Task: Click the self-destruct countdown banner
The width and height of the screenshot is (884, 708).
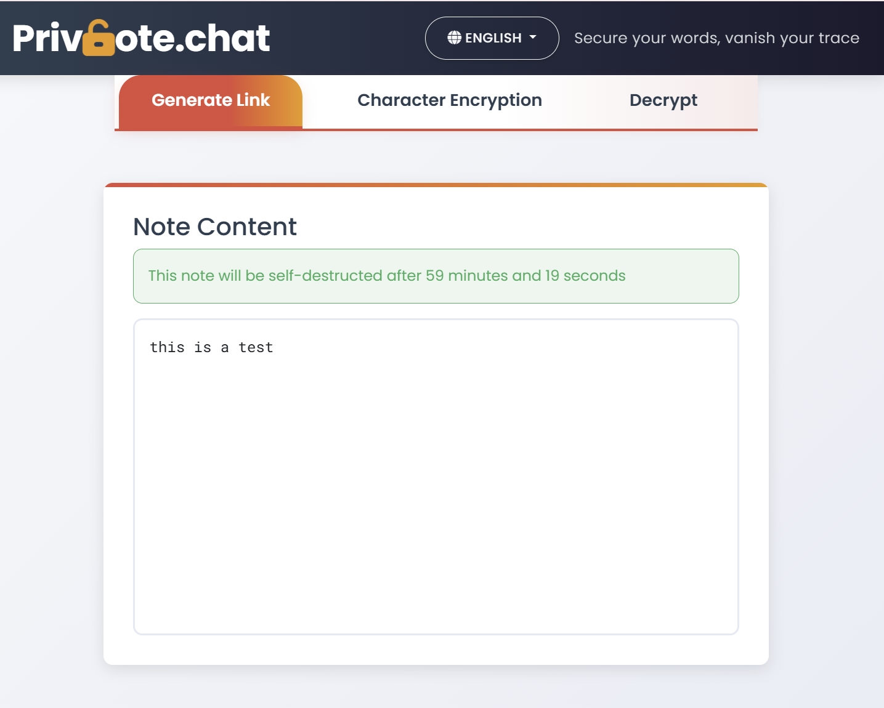Action: tap(436, 276)
